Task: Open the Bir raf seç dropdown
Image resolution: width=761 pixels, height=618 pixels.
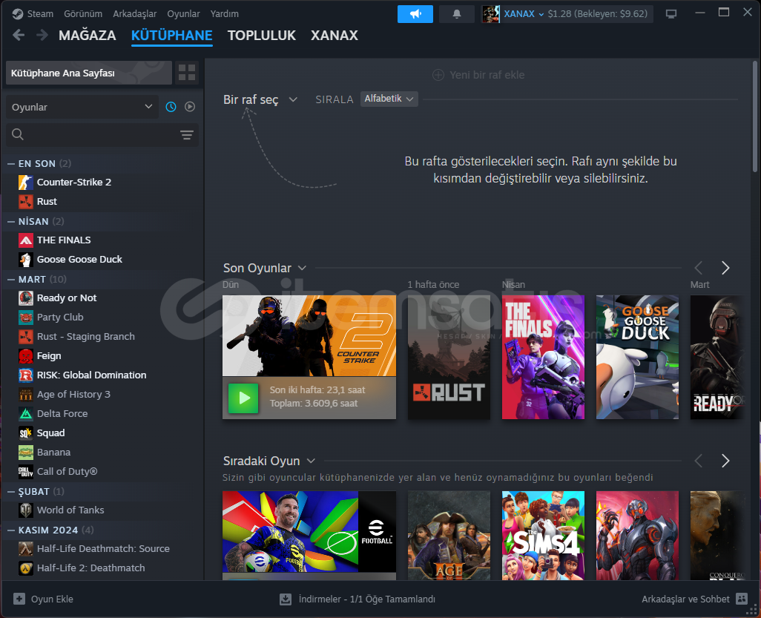Action: click(x=260, y=100)
